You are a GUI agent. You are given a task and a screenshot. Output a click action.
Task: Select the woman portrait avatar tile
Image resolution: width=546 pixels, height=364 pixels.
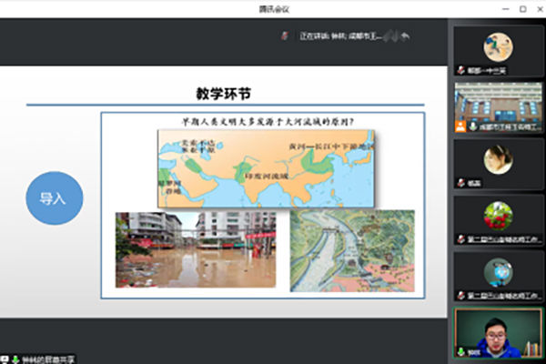[499, 164]
